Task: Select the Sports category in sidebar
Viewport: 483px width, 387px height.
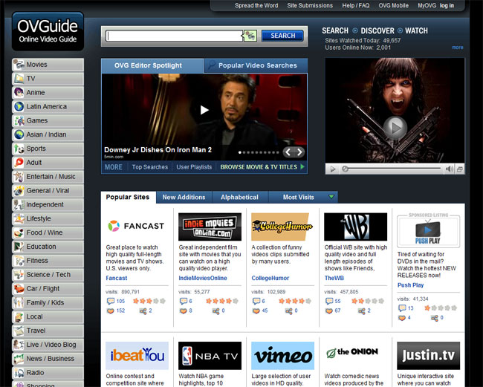Action: (x=48, y=149)
